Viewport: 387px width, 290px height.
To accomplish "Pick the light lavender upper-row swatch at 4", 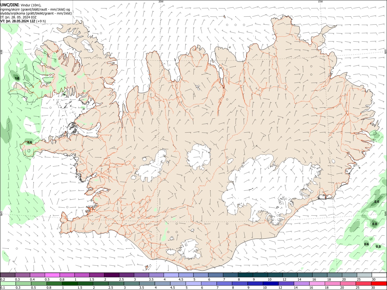I will (171, 275).
